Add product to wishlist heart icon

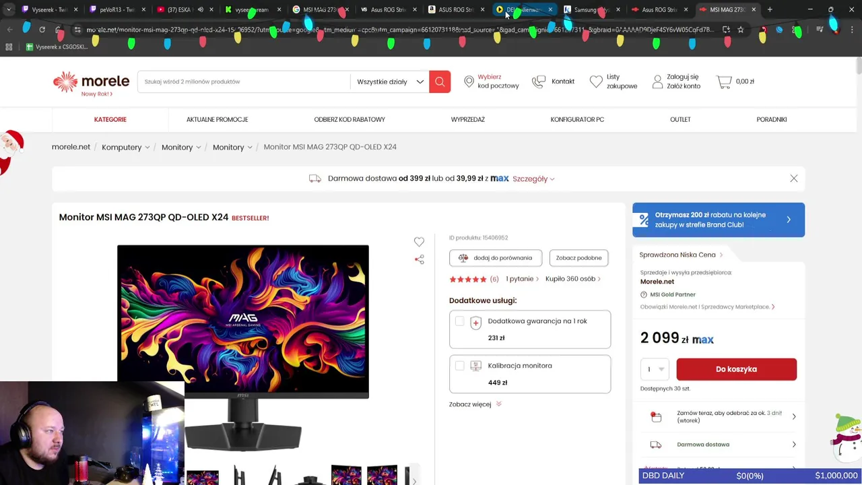tap(419, 242)
